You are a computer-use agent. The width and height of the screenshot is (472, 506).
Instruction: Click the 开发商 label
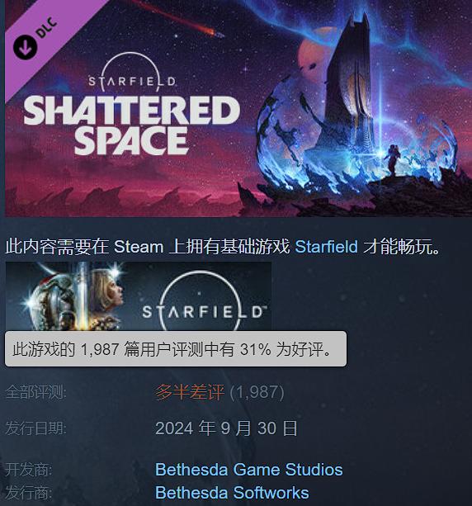pos(28,470)
